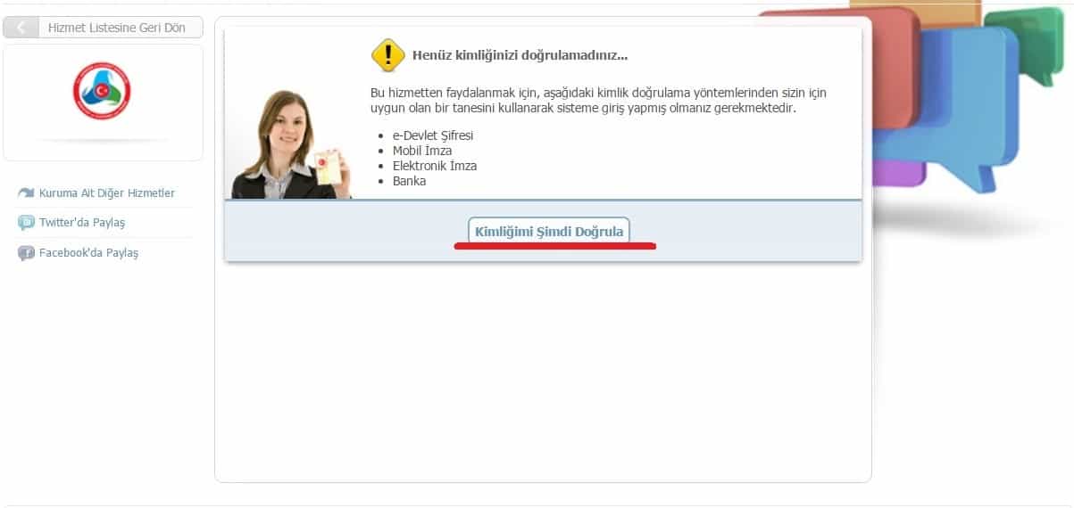1074x508 pixels.
Task: Click the Elektronik İmza list item
Action: point(434,166)
